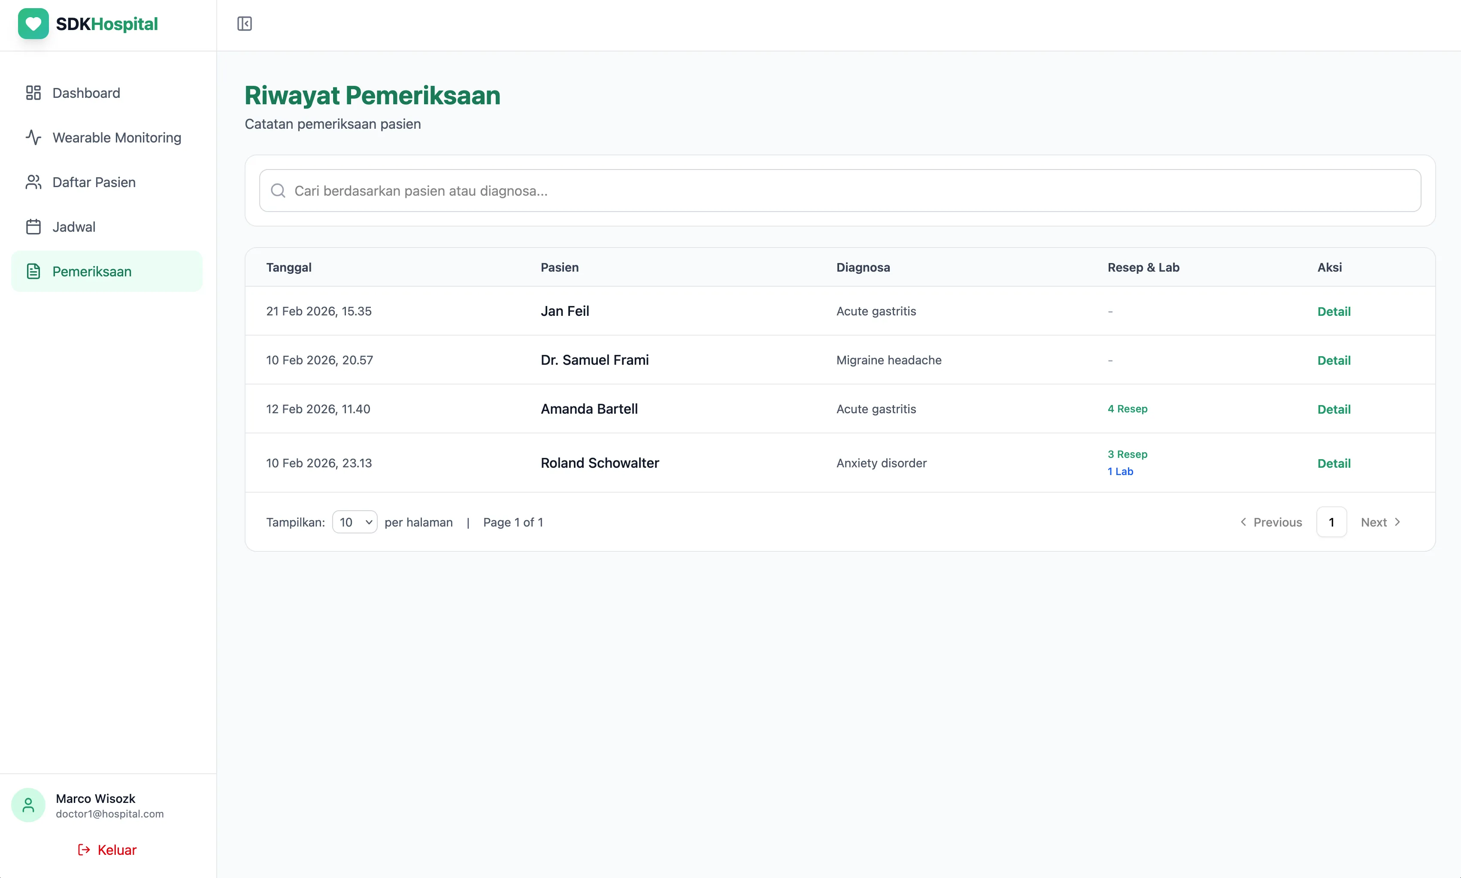
Task: Click the search magnifier icon
Action: tap(278, 191)
